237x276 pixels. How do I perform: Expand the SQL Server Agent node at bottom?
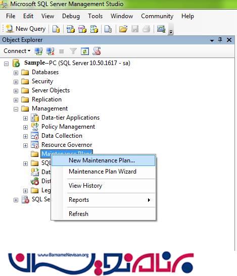(16, 200)
